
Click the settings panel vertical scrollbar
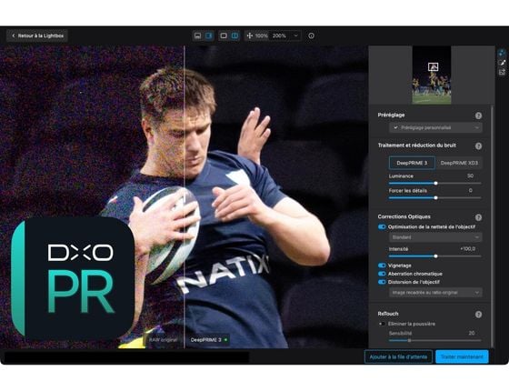pos(493,226)
